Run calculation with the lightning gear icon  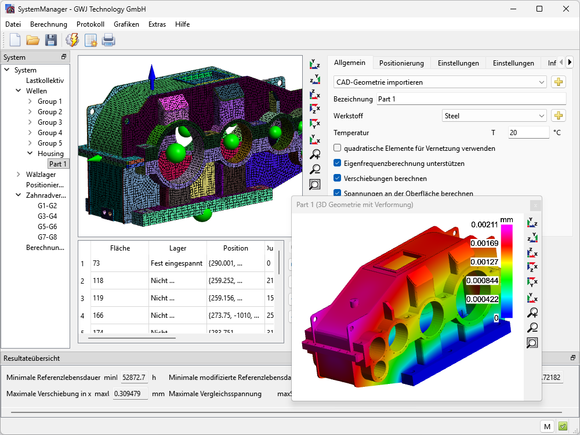72,40
